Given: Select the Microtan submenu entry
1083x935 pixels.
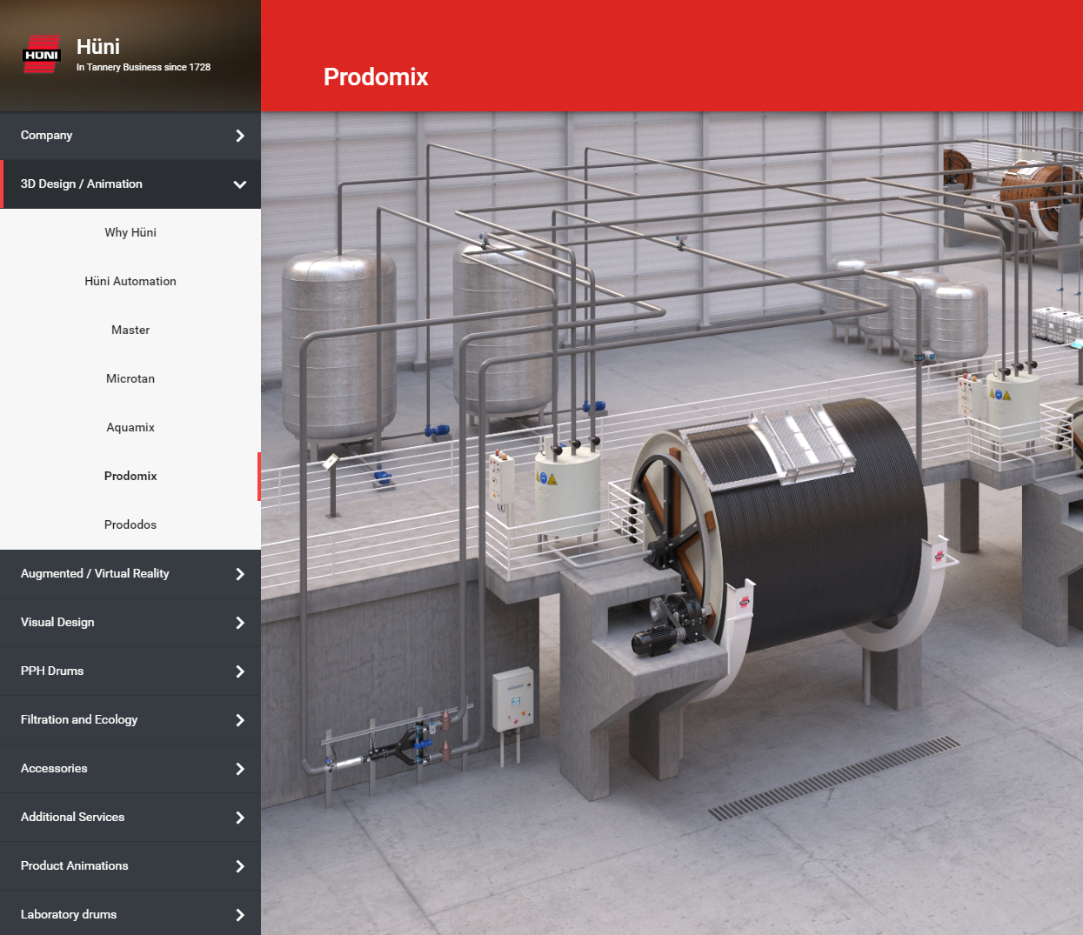Looking at the screenshot, I should coord(130,379).
